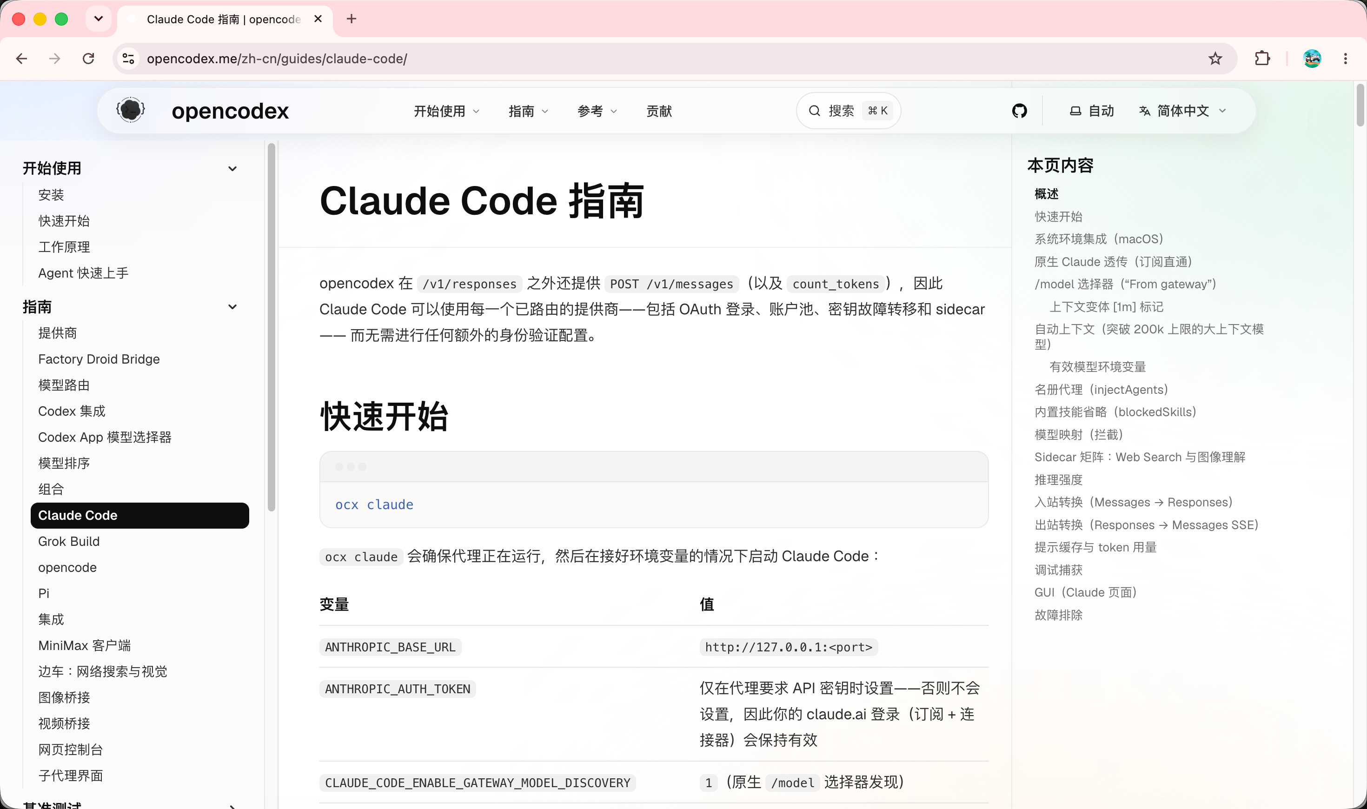Jump to 系统环境集成（macOS） section
Screen dimensions: 1367x809
[1099, 239]
